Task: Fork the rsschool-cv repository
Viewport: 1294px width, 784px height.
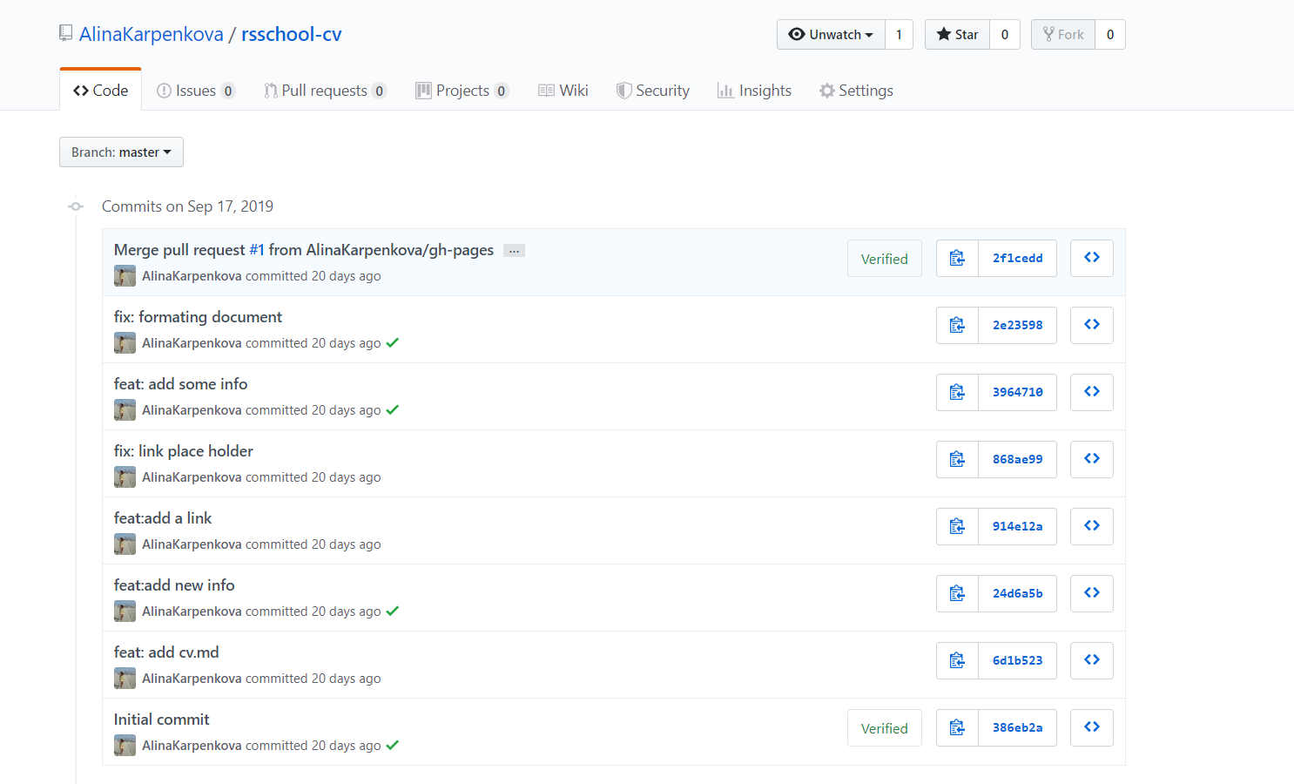Action: (1062, 34)
